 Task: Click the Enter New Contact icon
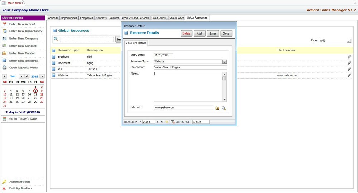coord(4,46)
